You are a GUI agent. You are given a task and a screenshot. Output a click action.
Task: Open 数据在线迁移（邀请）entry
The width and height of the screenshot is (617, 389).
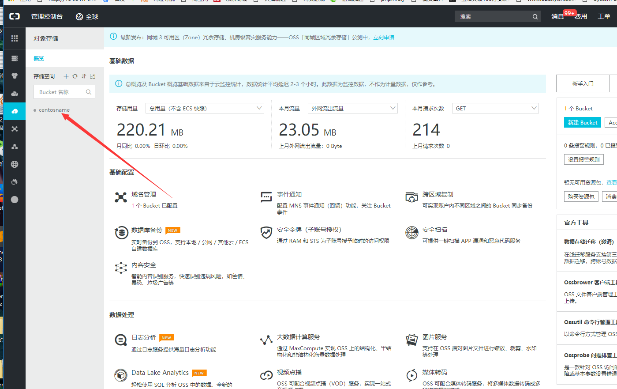589,242
